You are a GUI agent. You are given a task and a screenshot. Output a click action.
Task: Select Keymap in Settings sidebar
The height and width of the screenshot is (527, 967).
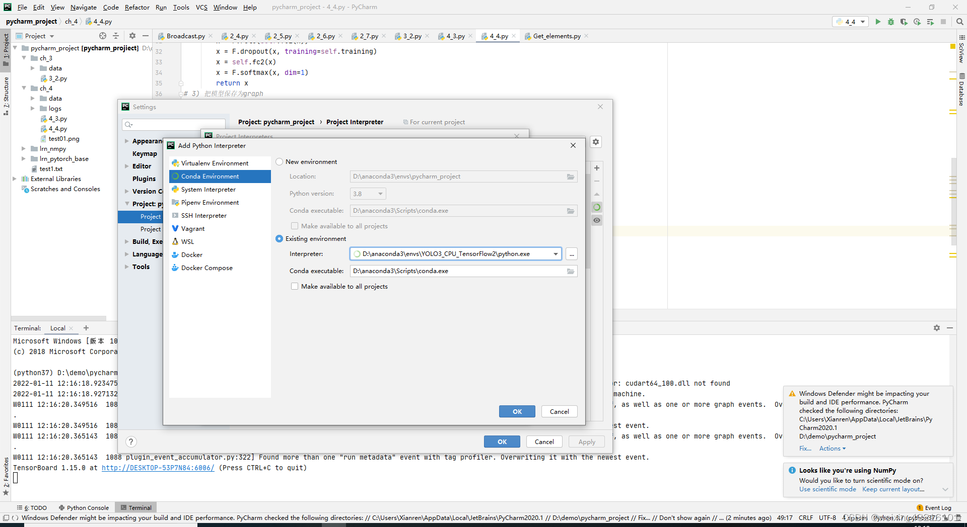coord(145,154)
